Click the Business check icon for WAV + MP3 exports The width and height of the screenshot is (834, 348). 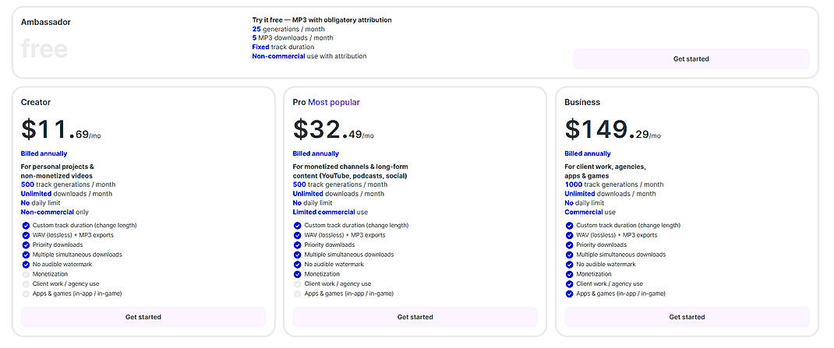569,235
